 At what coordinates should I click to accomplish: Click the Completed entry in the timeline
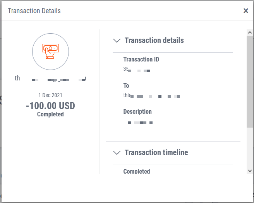tap(137, 171)
